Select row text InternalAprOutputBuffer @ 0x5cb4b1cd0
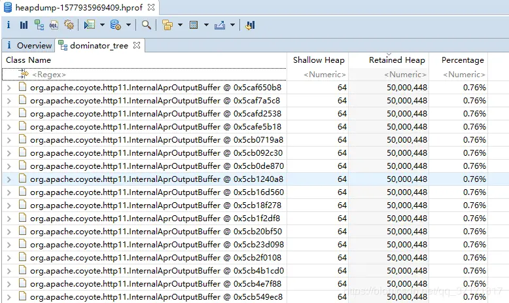 pyautogui.click(x=157, y=271)
